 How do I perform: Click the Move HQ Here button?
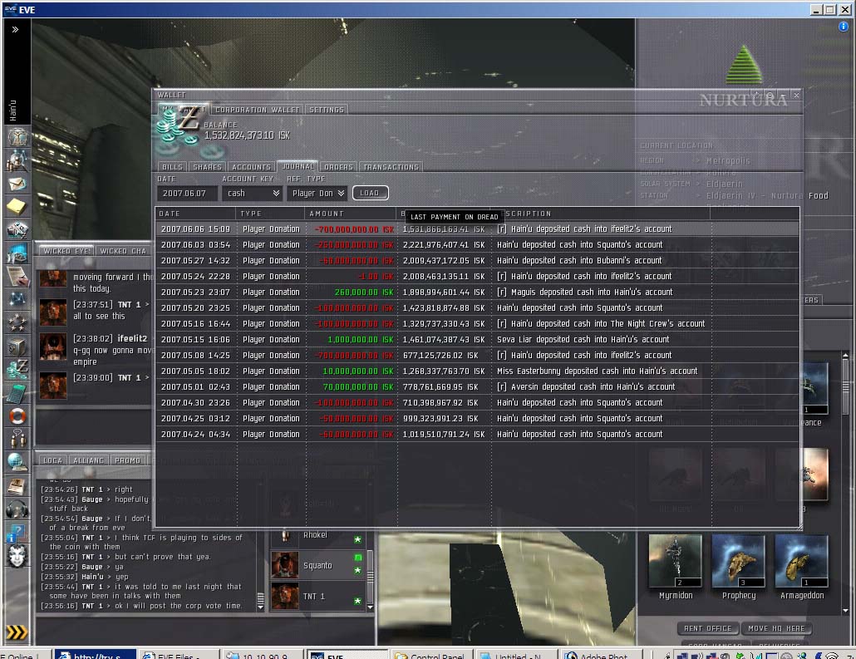click(x=776, y=628)
